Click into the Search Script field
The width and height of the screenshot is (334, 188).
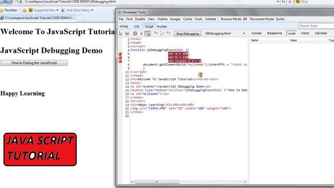coord(316,26)
